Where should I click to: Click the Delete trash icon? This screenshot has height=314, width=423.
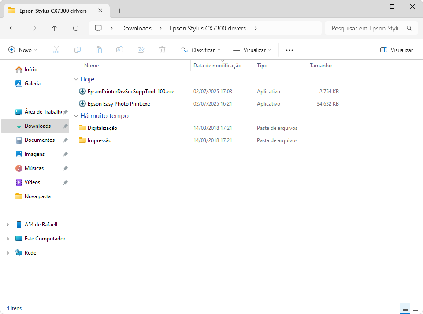[x=162, y=50]
